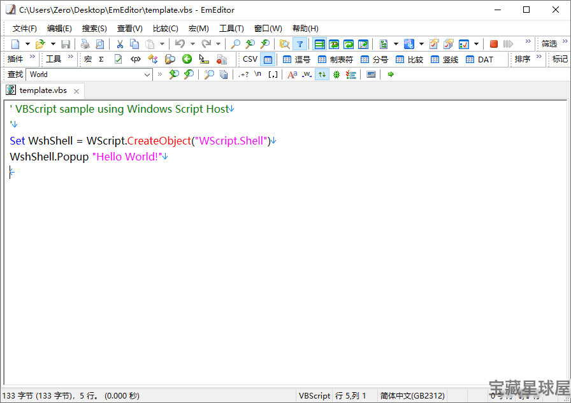Toggle the Filter funnel button
Viewport: 571px width, 403px height.
tap(300, 44)
